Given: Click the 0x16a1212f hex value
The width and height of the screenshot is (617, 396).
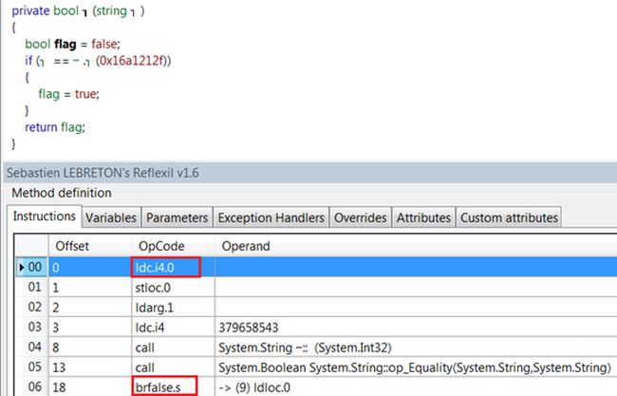Looking at the screenshot, I should [132, 61].
